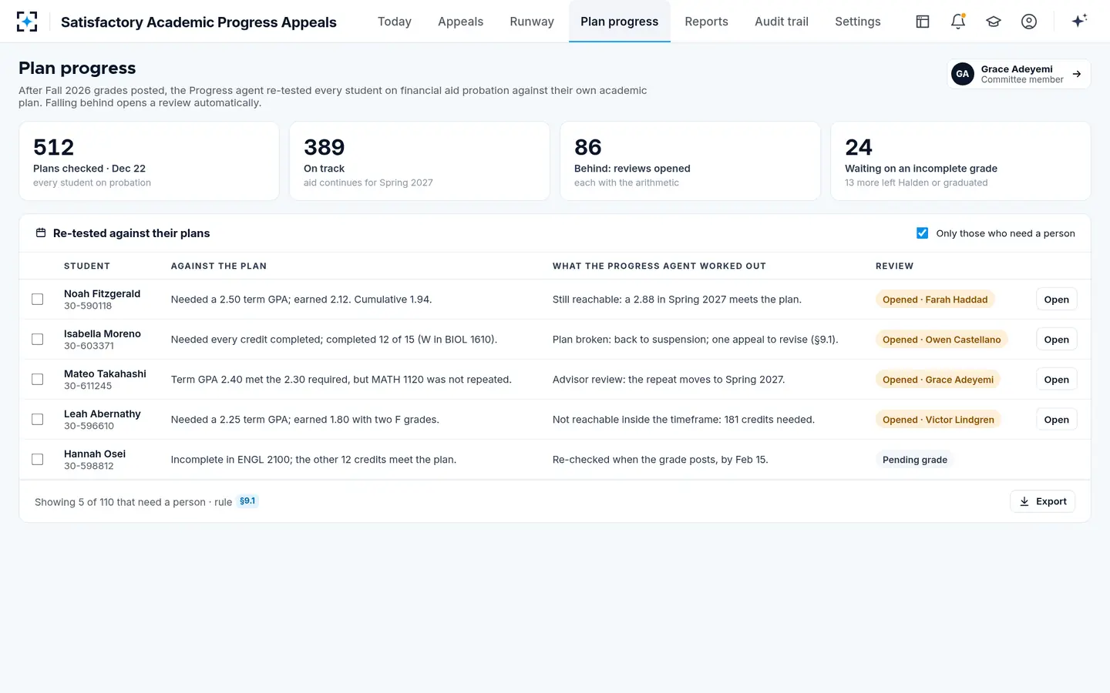Export the re-tested plans list
The height and width of the screenshot is (693, 1110).
1042,501
